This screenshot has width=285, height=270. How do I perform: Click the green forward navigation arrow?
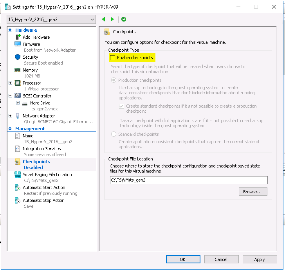(x=112, y=19)
